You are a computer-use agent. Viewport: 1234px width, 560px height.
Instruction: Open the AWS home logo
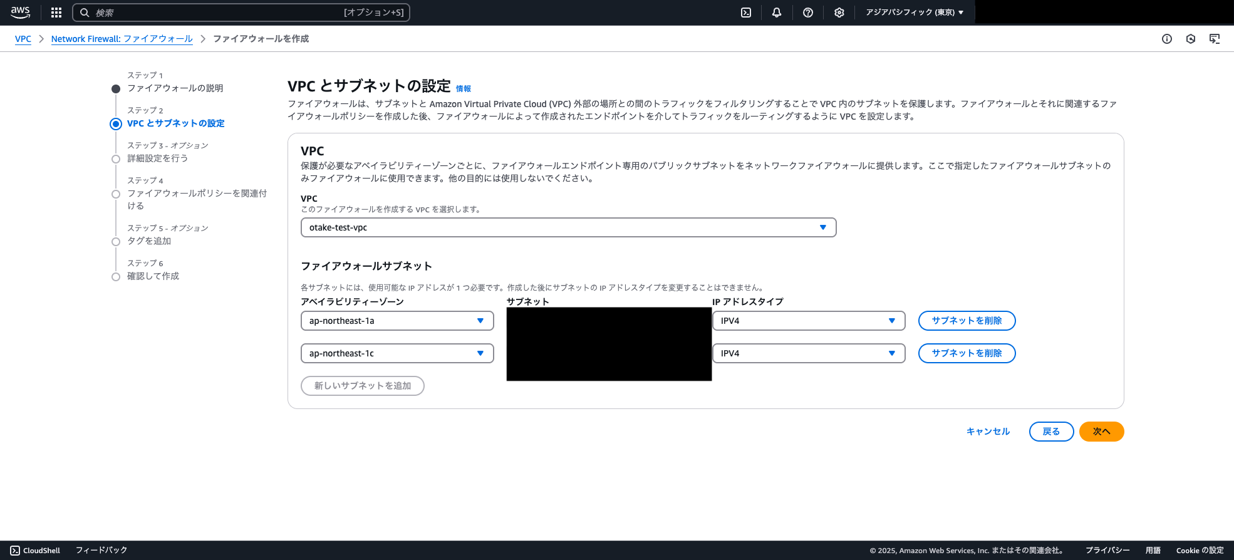[x=20, y=13]
